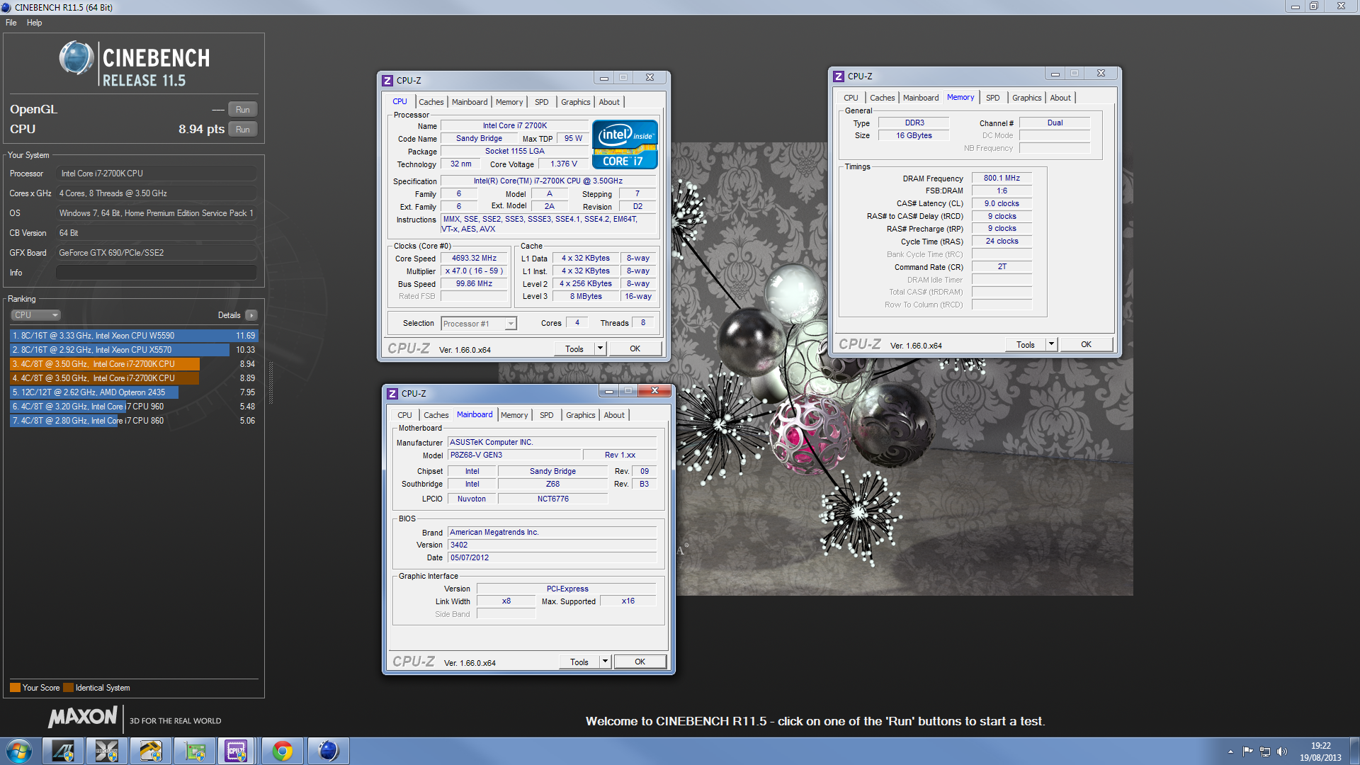Click the Info field in Your System
This screenshot has width=1360, height=765.
156,273
